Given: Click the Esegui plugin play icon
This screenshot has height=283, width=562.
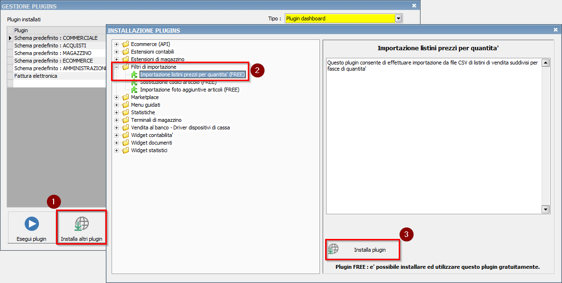Looking at the screenshot, I should point(31,224).
